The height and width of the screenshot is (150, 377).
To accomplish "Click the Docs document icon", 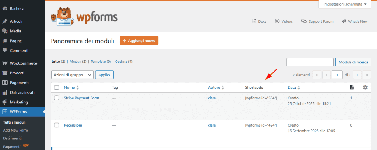I will tap(254, 21).
